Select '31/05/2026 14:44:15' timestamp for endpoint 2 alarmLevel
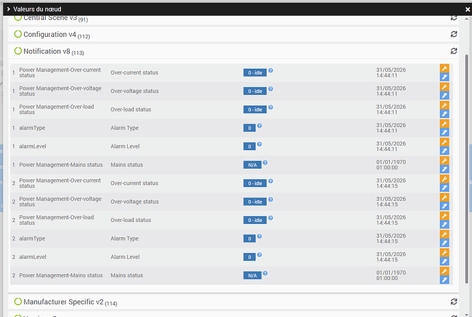 click(x=391, y=257)
